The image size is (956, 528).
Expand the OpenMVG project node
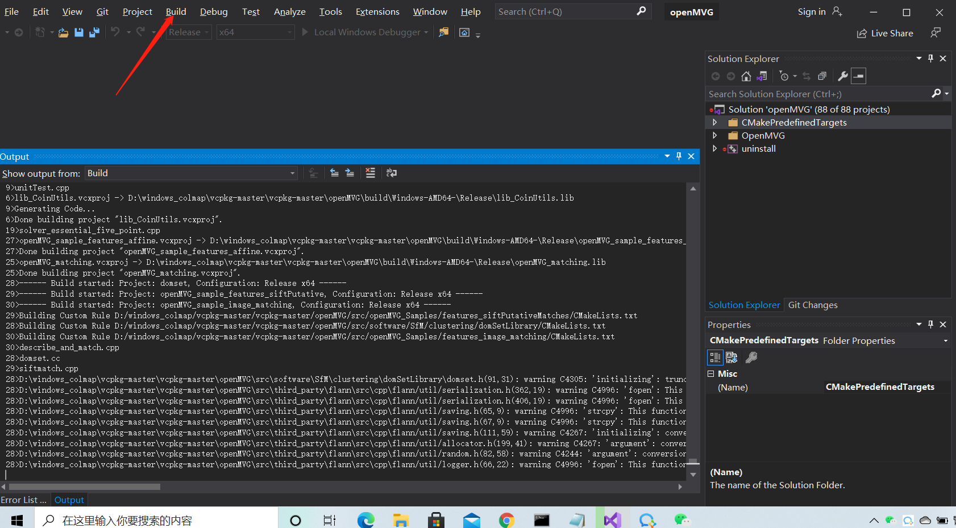[714, 135]
